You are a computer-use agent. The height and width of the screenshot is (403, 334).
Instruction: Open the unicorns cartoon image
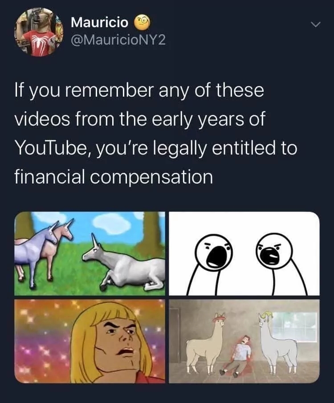(x=90, y=253)
